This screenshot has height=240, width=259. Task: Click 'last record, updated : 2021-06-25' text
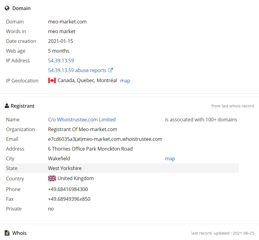point(223,233)
